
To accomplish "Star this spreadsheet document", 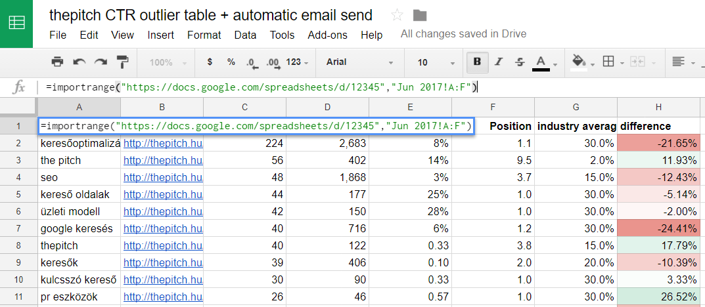I will pos(397,16).
